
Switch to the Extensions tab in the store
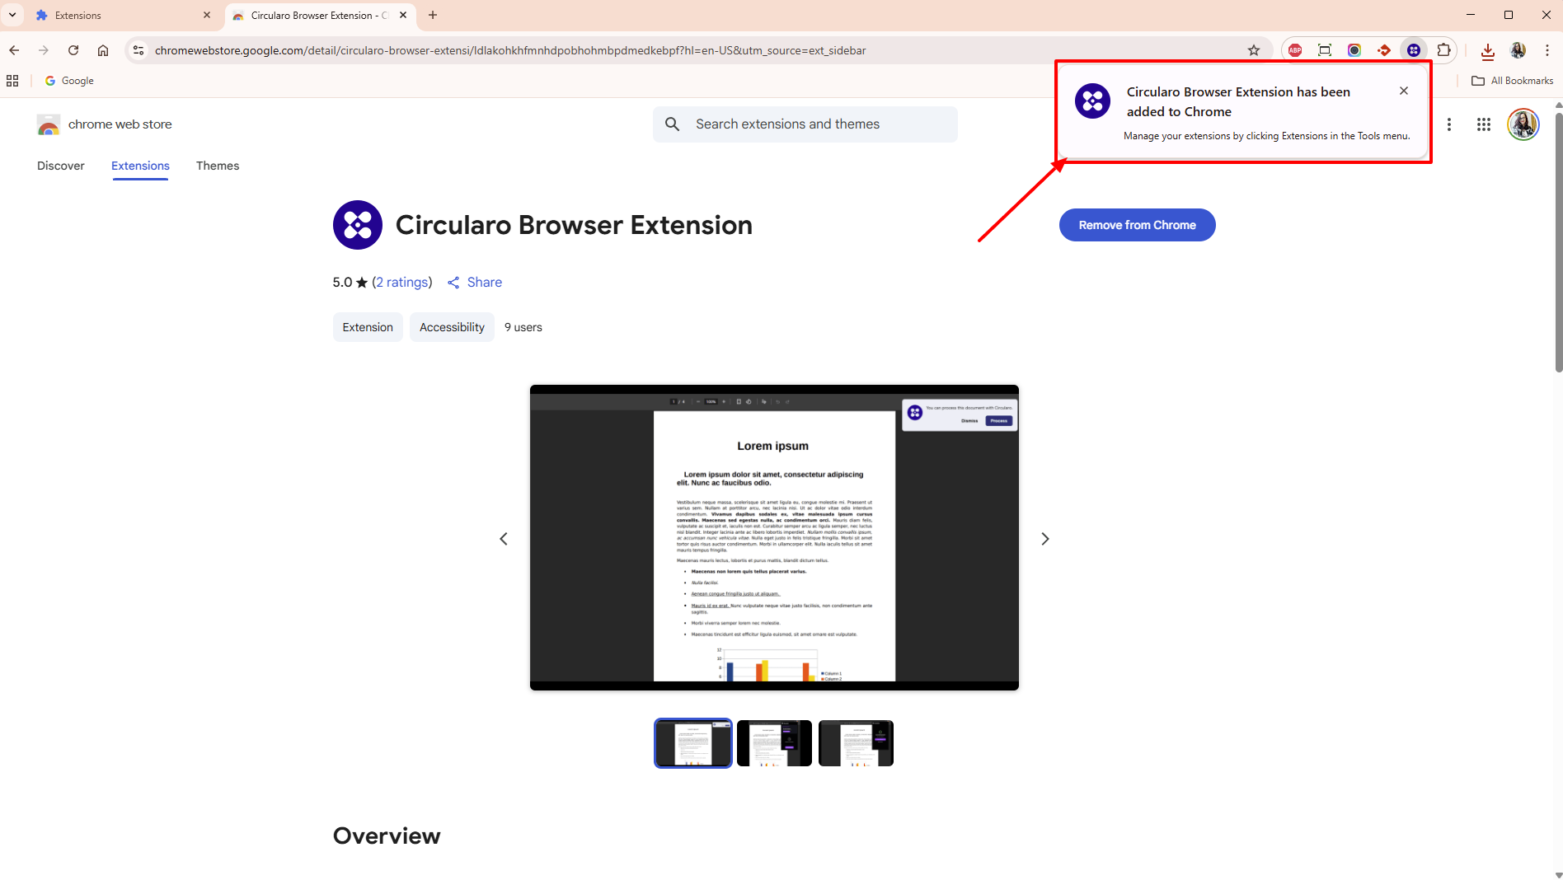(x=139, y=166)
